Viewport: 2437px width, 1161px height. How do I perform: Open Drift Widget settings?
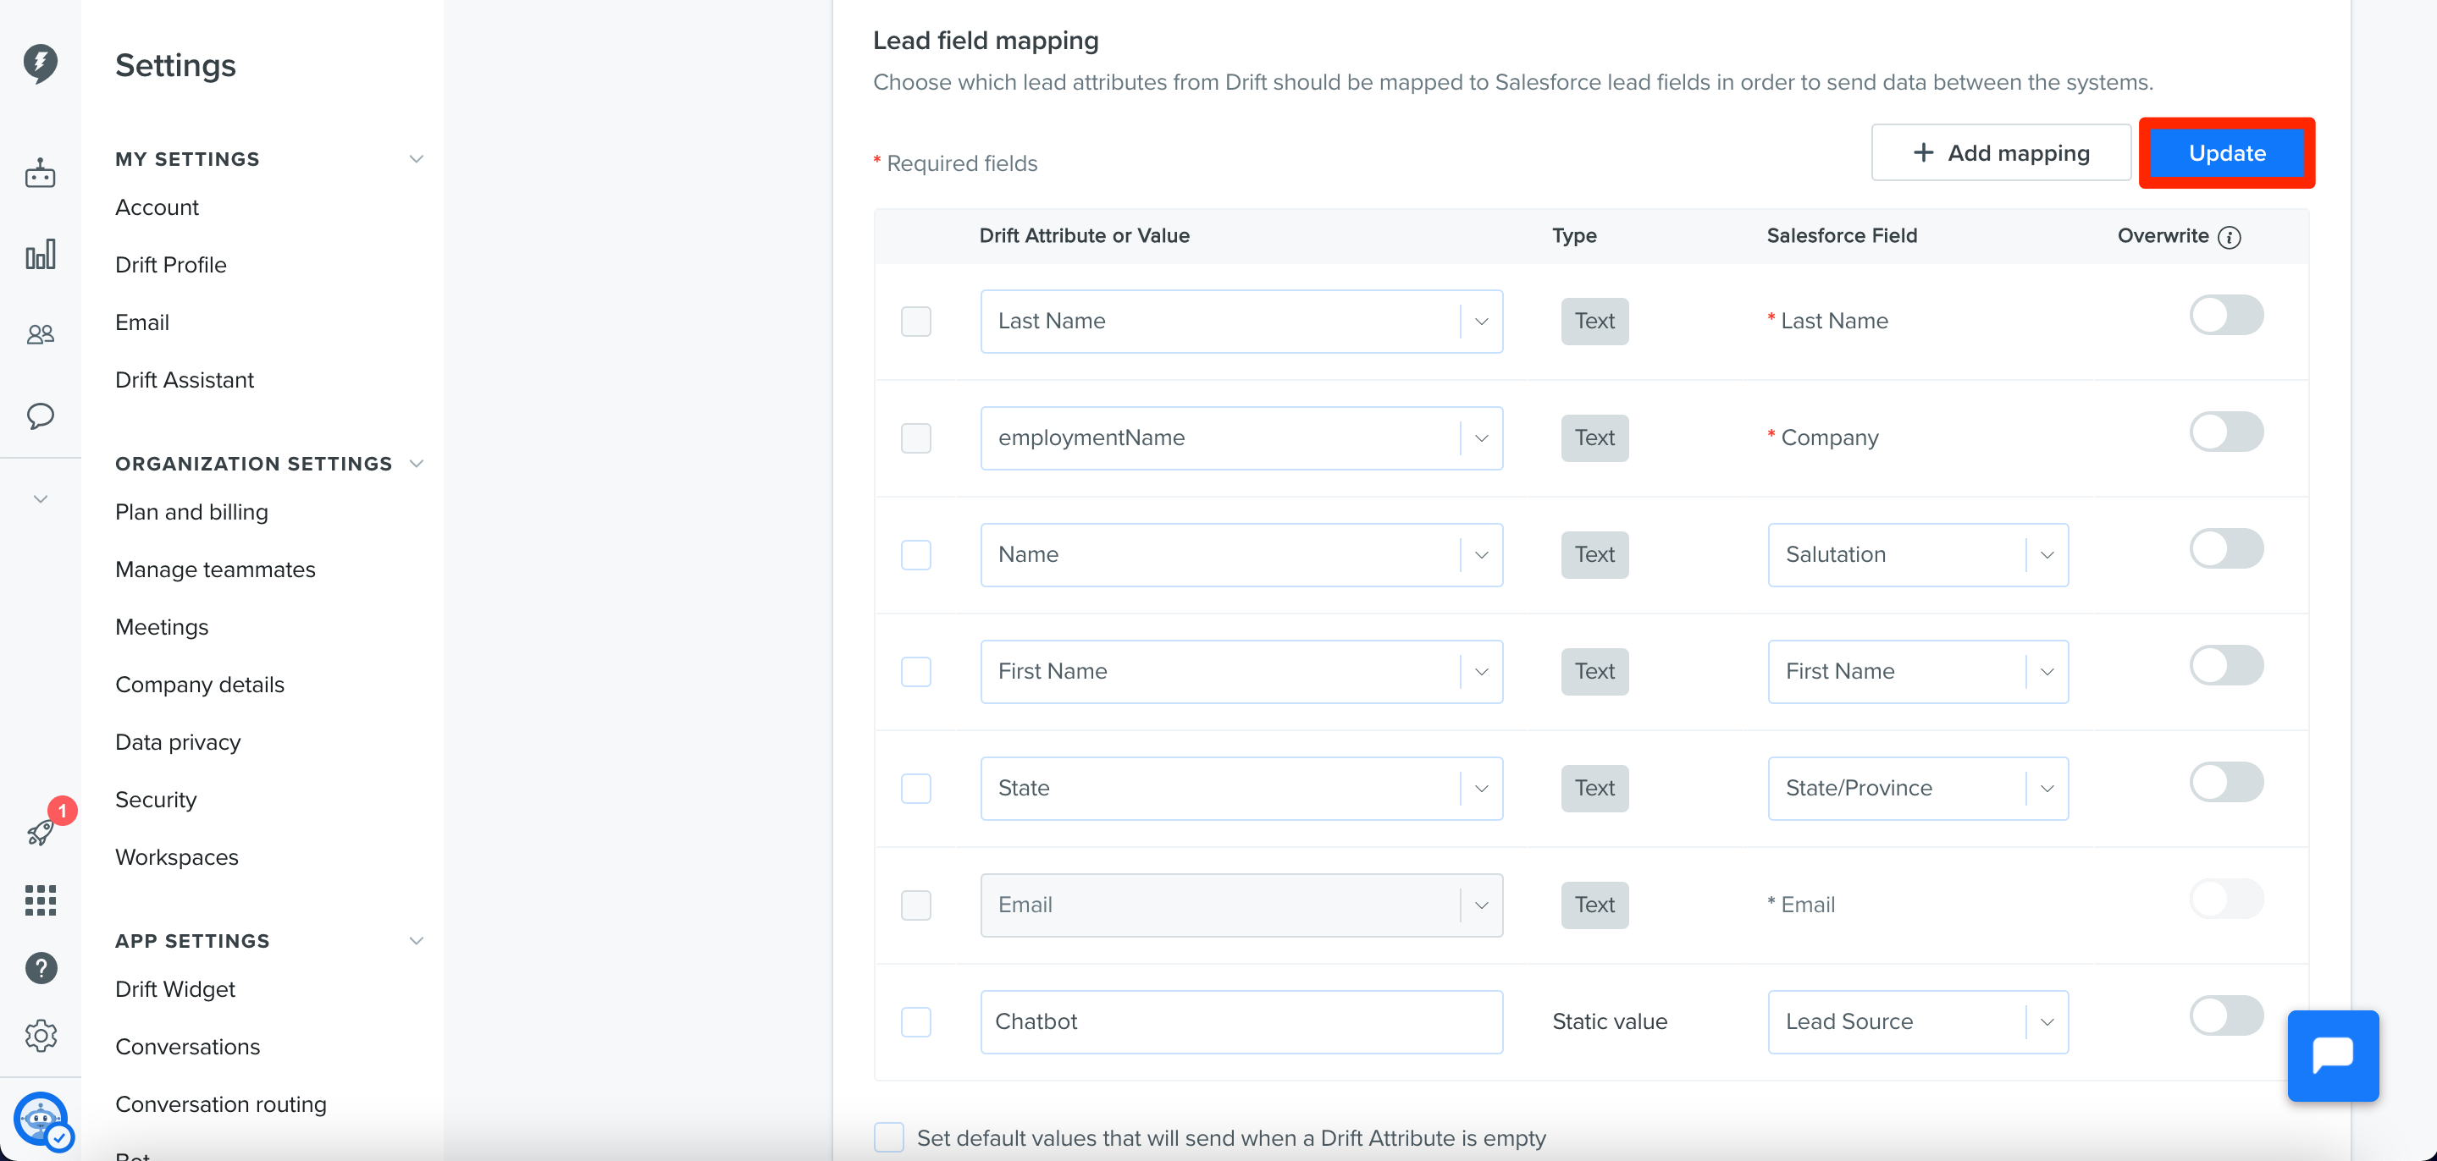[x=175, y=989]
